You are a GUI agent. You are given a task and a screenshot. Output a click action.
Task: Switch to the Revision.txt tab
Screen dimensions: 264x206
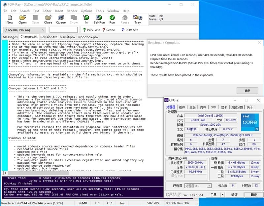[x=49, y=37]
